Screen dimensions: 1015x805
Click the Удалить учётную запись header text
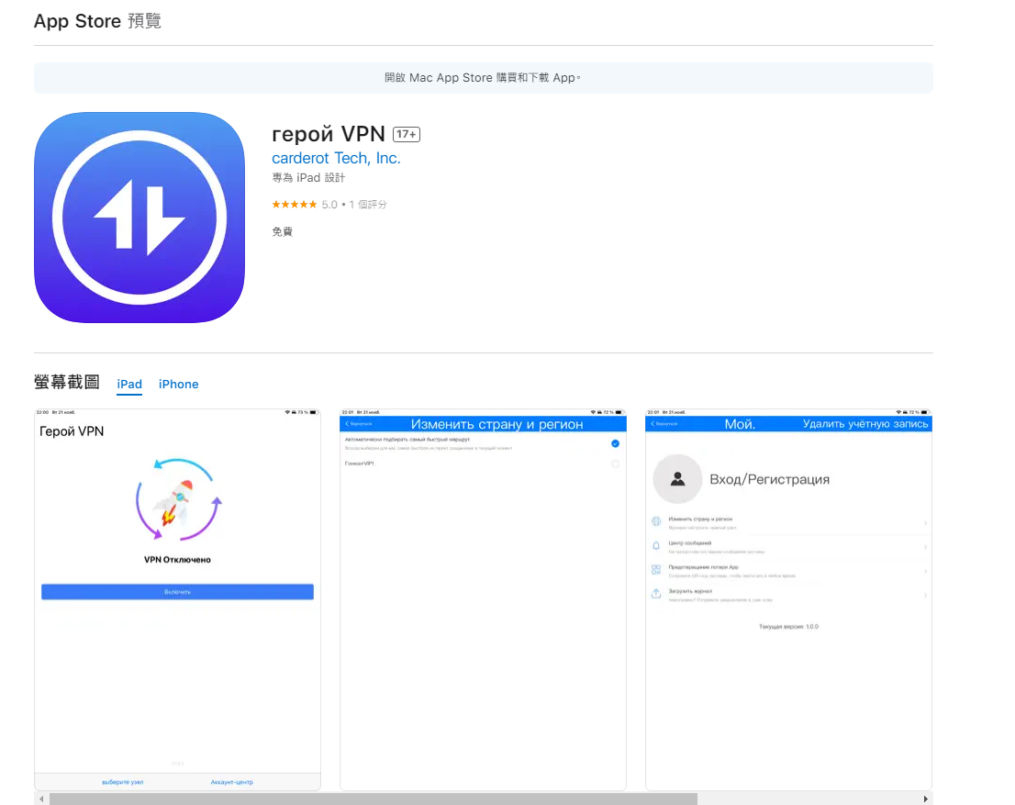[865, 424]
